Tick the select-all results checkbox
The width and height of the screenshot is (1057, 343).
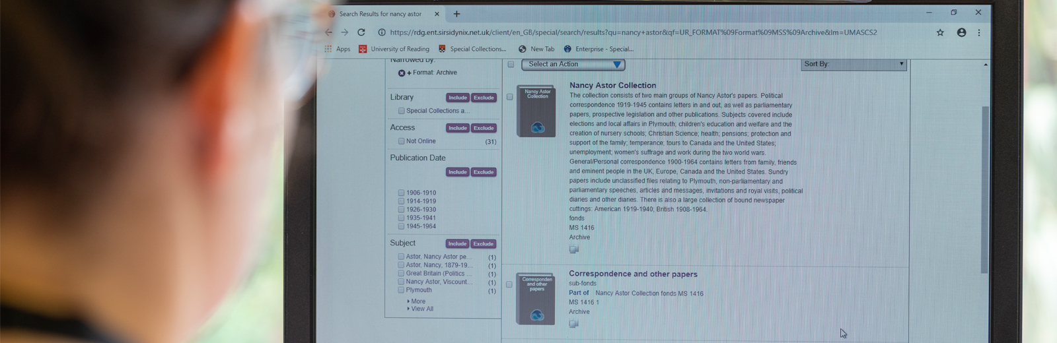click(511, 64)
